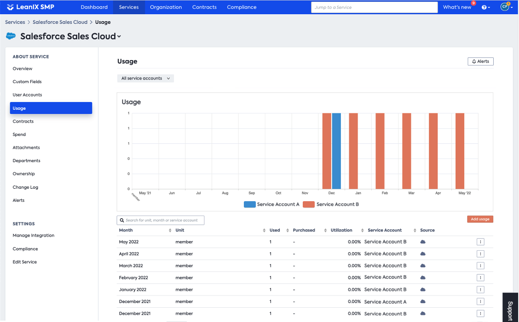519x322 pixels.
Task: Open the three-dot menu for December 2021 Account A
Action: 480,301
